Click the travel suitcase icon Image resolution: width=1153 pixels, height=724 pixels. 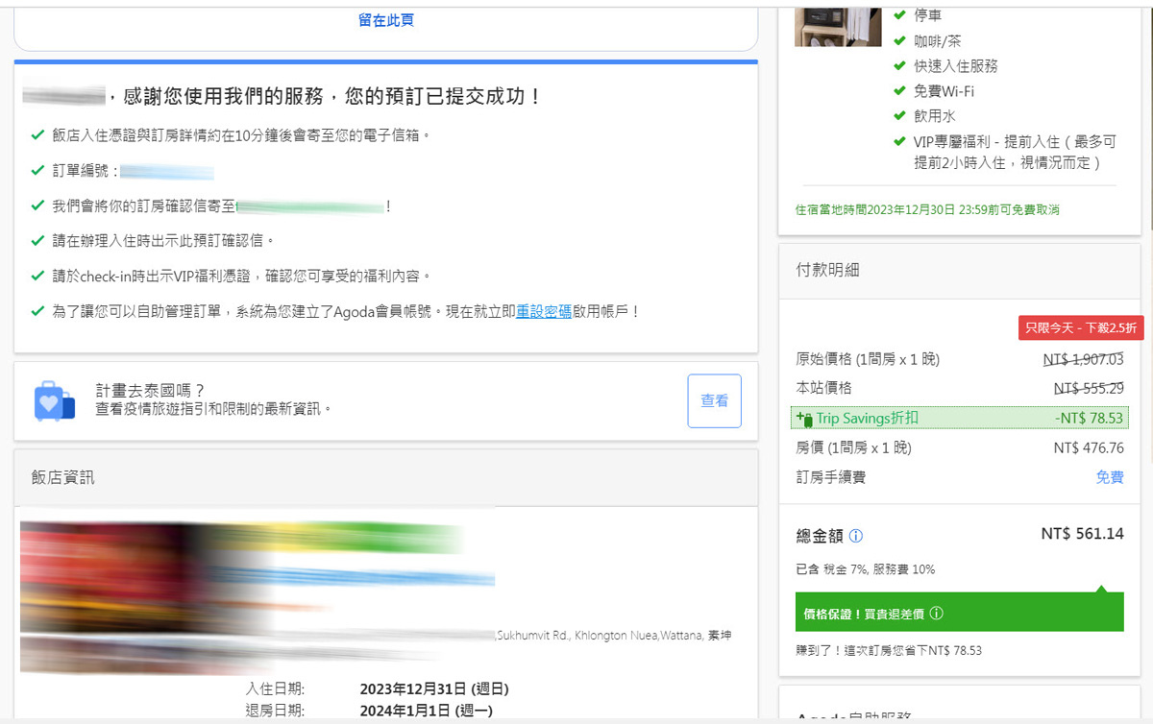coord(55,400)
